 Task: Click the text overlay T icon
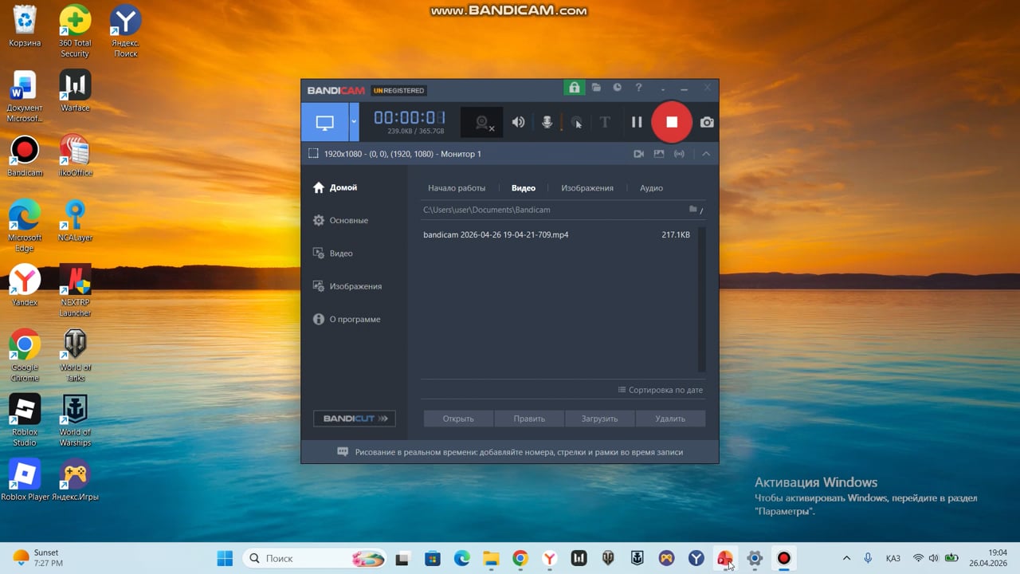coord(605,122)
